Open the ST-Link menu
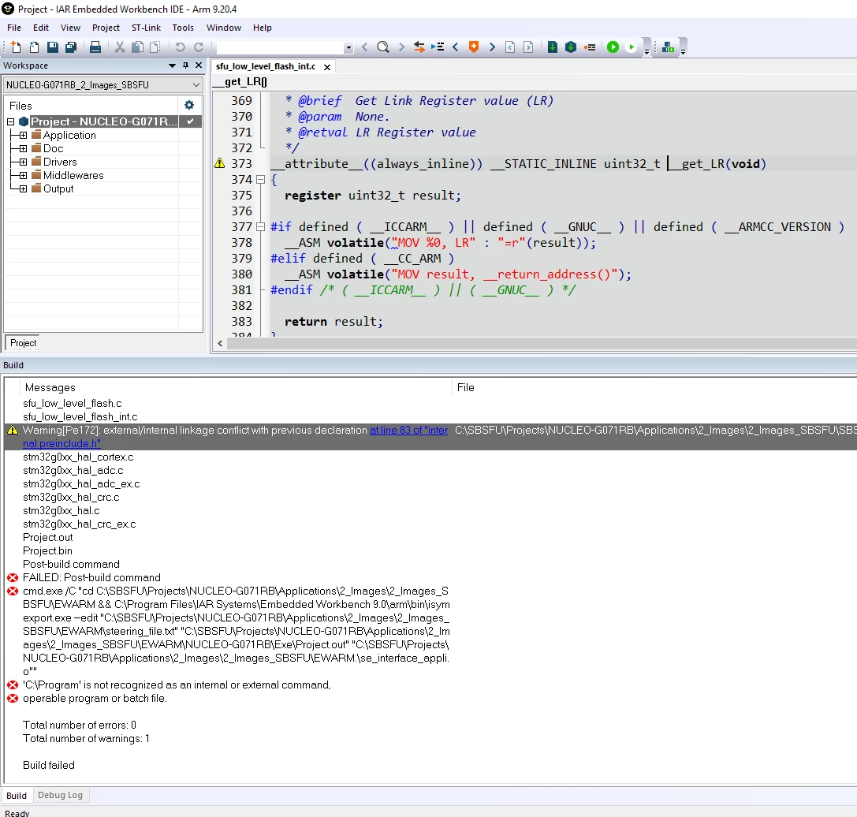The width and height of the screenshot is (857, 817). [x=146, y=28]
